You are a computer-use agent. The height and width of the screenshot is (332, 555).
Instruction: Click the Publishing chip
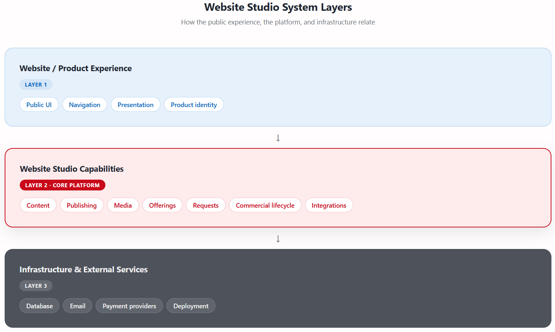pos(82,205)
